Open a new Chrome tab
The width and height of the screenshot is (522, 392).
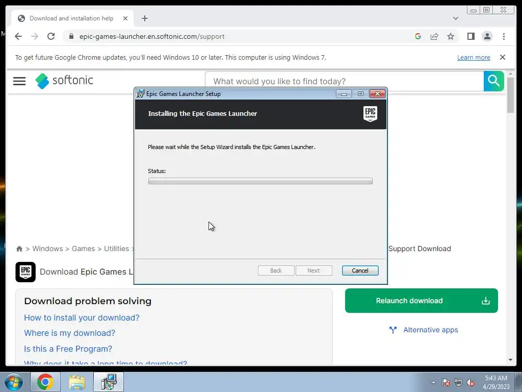(x=144, y=18)
